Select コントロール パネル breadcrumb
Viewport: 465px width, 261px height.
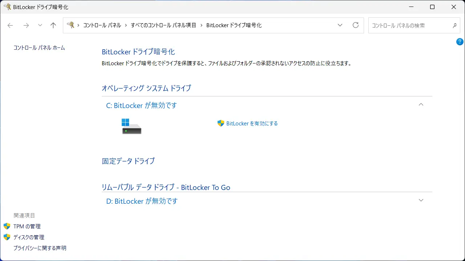[102, 25]
